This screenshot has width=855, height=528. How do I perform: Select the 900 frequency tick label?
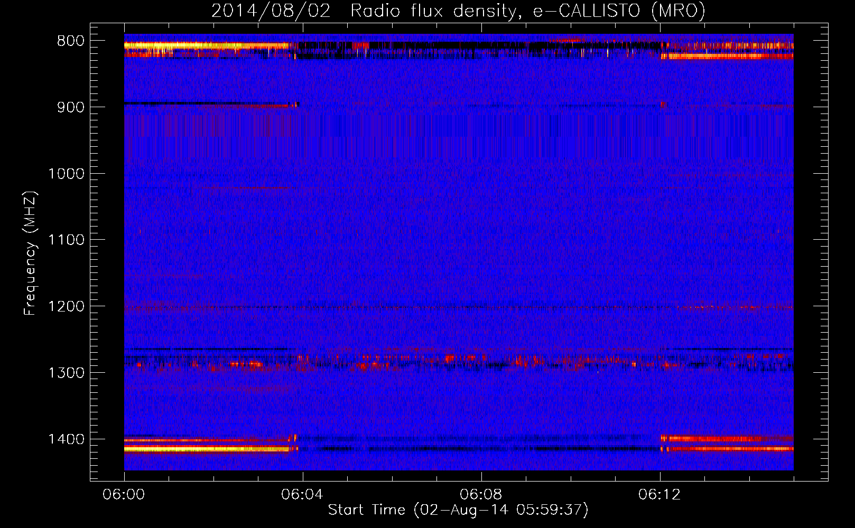pos(71,107)
